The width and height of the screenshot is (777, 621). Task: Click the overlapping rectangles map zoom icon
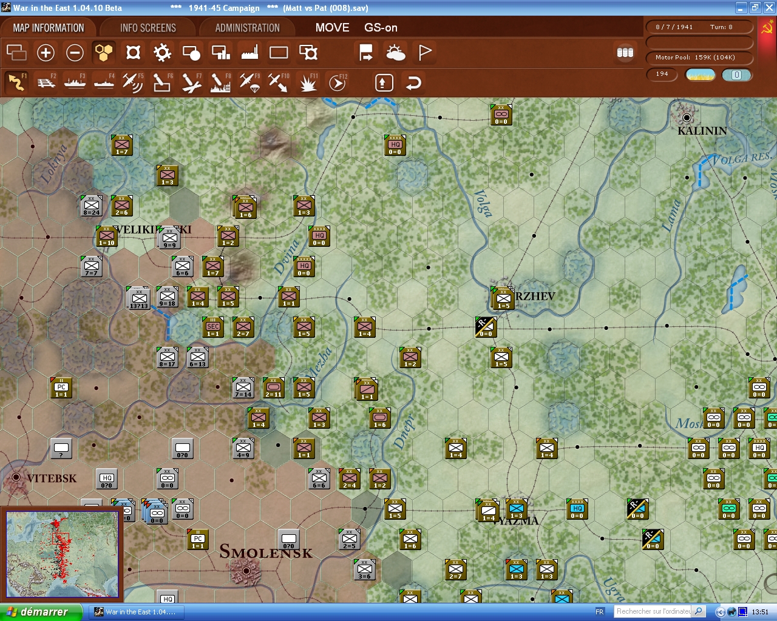[16, 53]
